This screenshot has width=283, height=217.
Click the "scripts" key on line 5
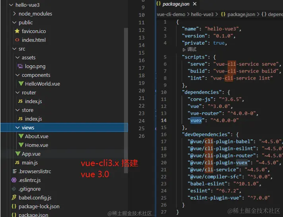click(x=195, y=57)
